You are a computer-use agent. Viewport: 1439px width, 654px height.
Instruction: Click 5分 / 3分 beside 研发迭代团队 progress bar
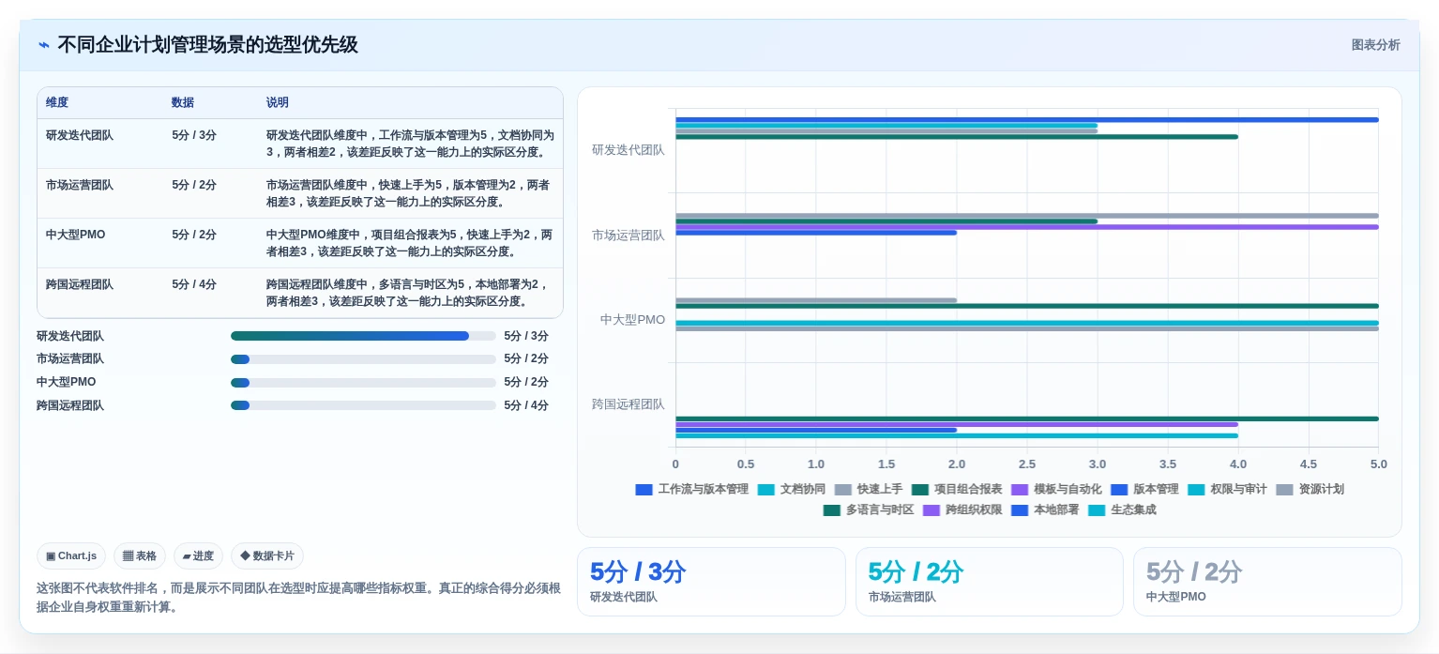(x=526, y=336)
